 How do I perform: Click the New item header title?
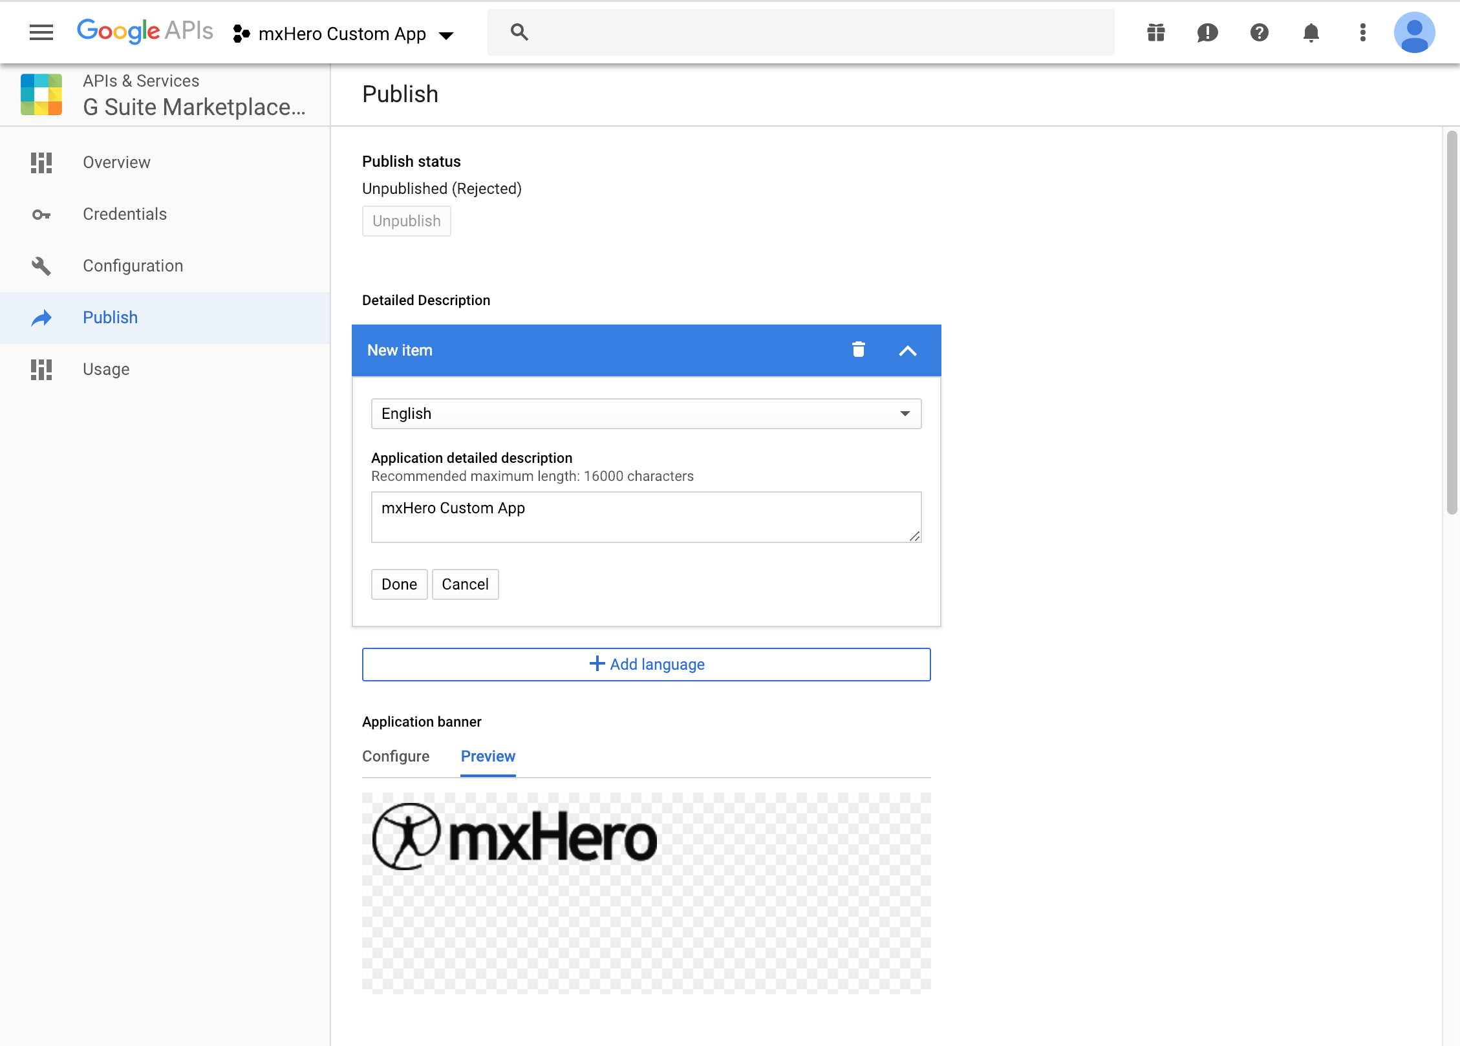tap(400, 350)
